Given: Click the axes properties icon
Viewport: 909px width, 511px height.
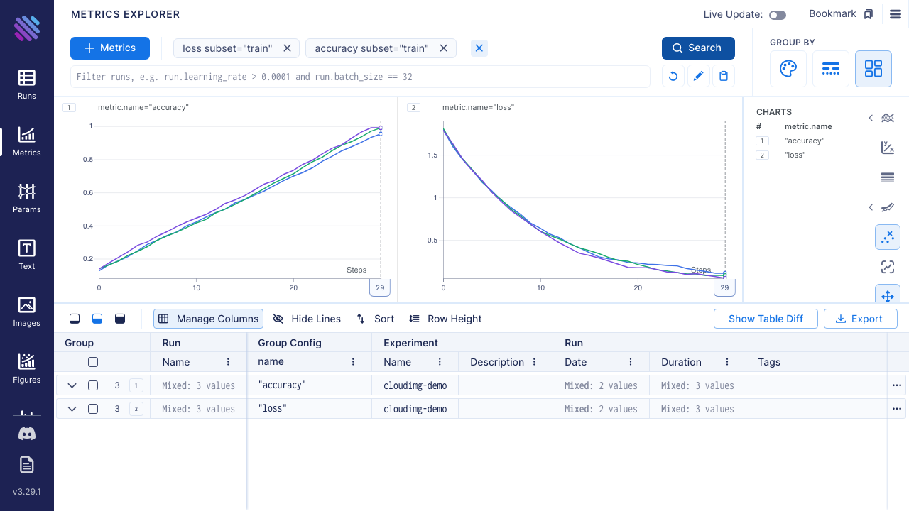Looking at the screenshot, I should (x=888, y=148).
